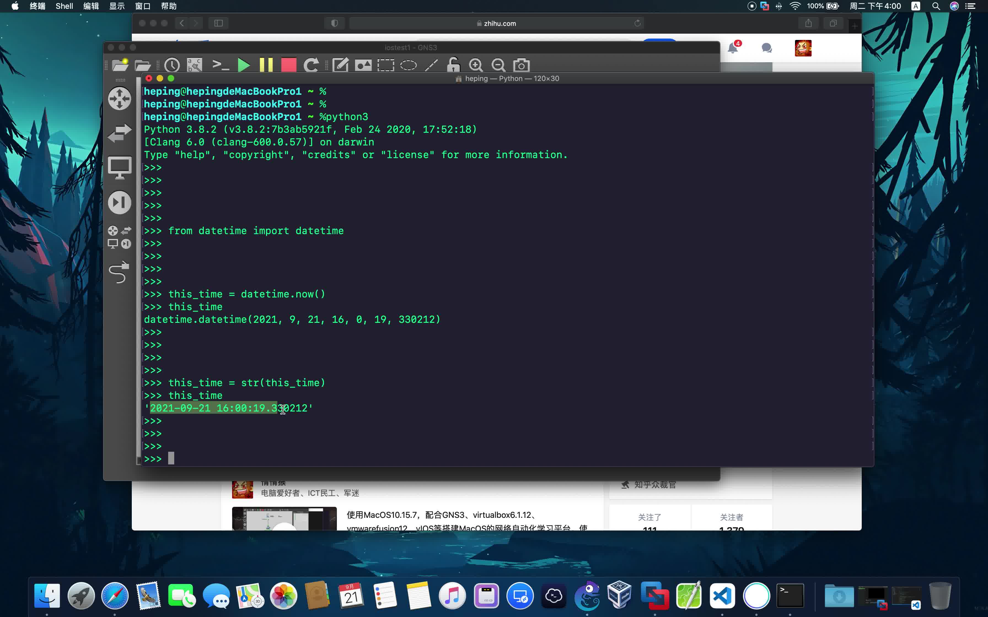Click terminal title 'heping — Python — 120×30'
Viewport: 988px width, 617px height.
point(512,78)
